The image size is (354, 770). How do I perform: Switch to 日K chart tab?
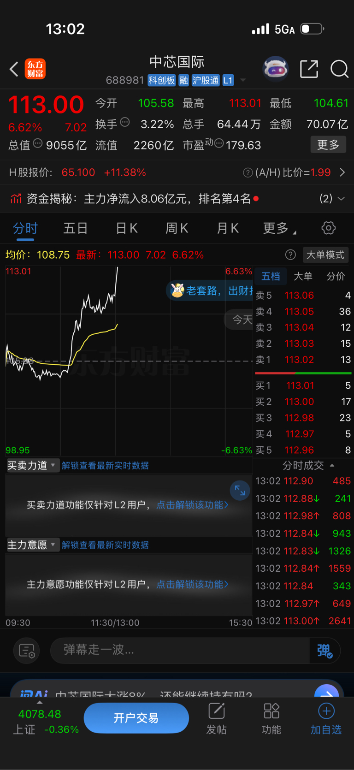click(127, 228)
